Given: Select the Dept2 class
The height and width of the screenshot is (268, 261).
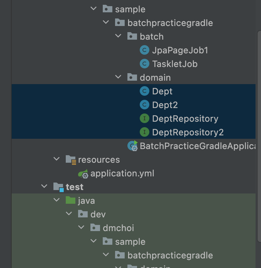Looking at the screenshot, I should [x=165, y=105].
